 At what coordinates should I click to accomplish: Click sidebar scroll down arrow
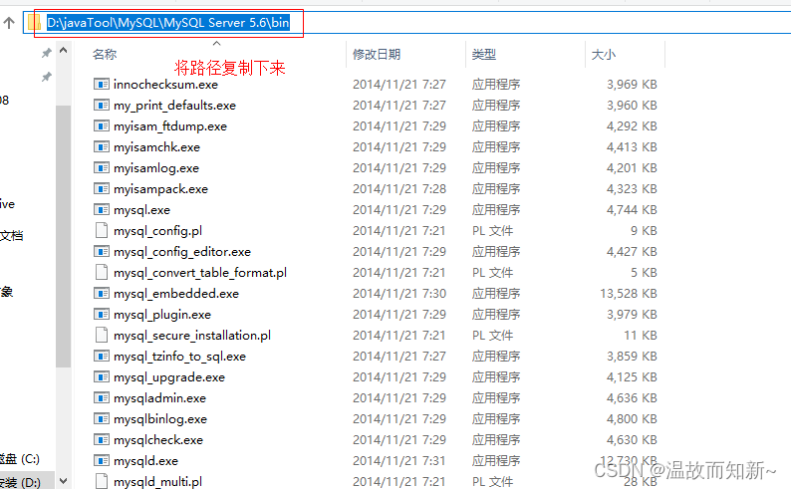click(63, 480)
